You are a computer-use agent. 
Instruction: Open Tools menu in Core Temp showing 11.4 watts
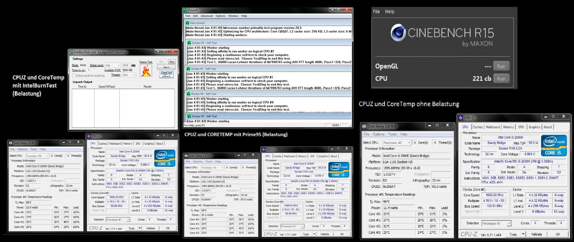tap(392, 134)
